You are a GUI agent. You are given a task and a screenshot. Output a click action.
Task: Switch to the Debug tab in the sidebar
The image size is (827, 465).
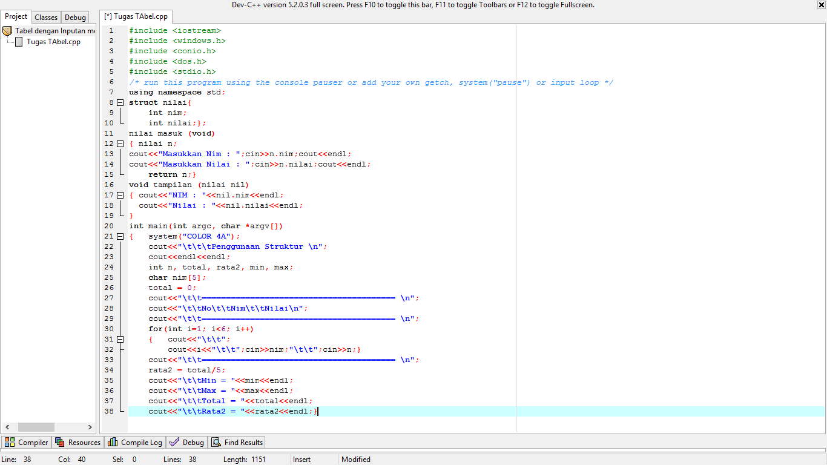[x=75, y=18]
